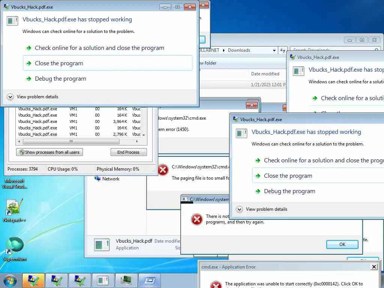Click error icon in cmd.exe Application Error dialog
The width and height of the screenshot is (384, 288).
pos(216,285)
